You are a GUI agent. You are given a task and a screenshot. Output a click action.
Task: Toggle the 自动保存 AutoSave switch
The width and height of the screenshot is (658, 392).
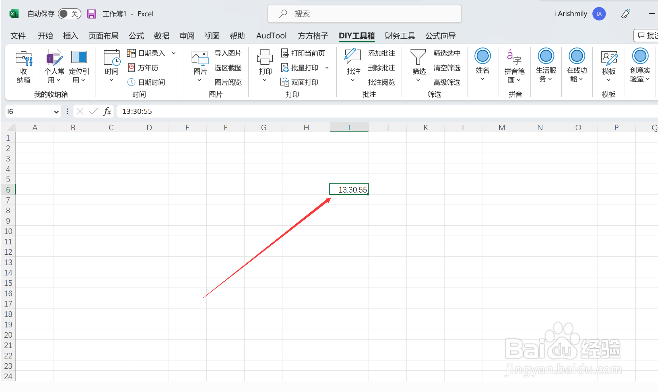(x=69, y=14)
